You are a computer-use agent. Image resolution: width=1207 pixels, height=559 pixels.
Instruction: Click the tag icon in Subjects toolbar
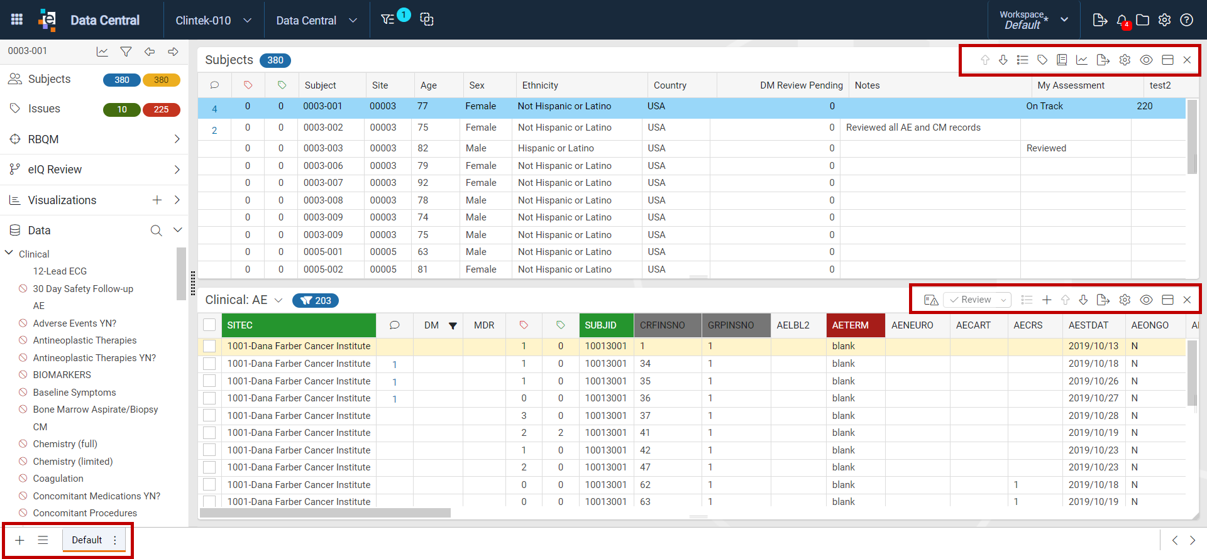[1042, 60]
